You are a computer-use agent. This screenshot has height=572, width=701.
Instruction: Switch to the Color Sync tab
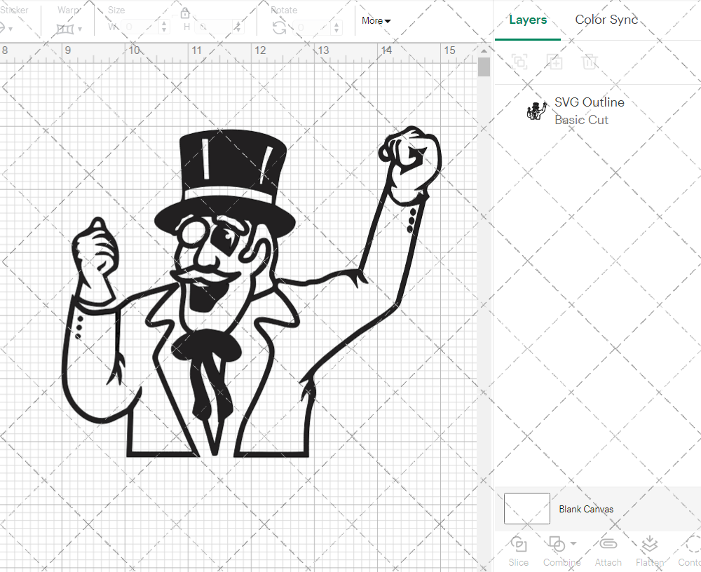pos(606,20)
